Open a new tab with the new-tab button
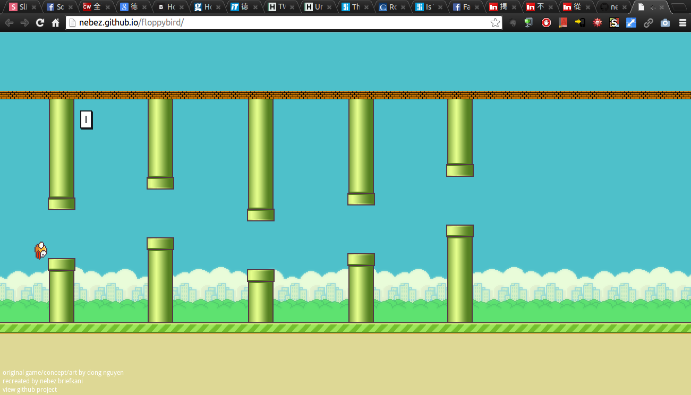This screenshot has width=691, height=395. point(679,7)
